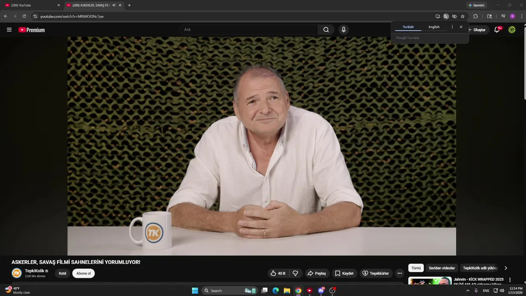Open Chrome's three-dot main menu
Screen dimensions: 526x296
click(x=522, y=16)
